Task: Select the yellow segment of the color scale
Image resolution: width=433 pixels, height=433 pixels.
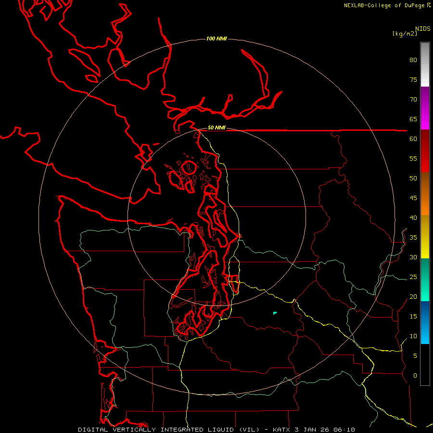Action: [x=425, y=237]
